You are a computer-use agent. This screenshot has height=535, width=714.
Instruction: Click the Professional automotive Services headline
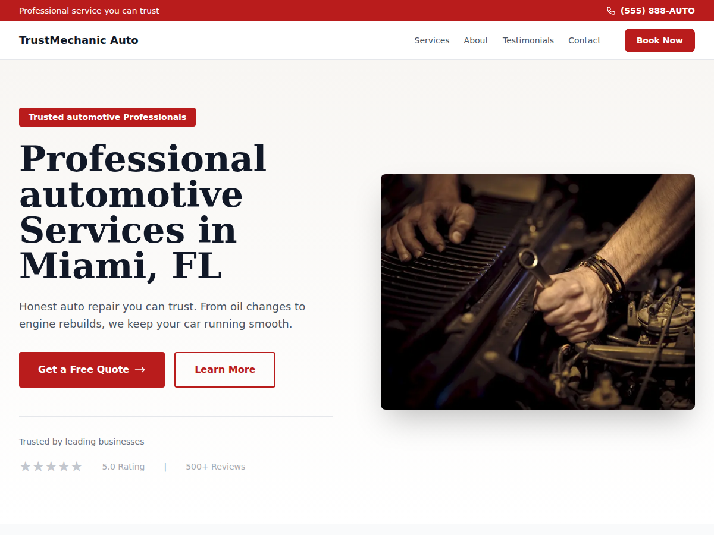point(143,212)
